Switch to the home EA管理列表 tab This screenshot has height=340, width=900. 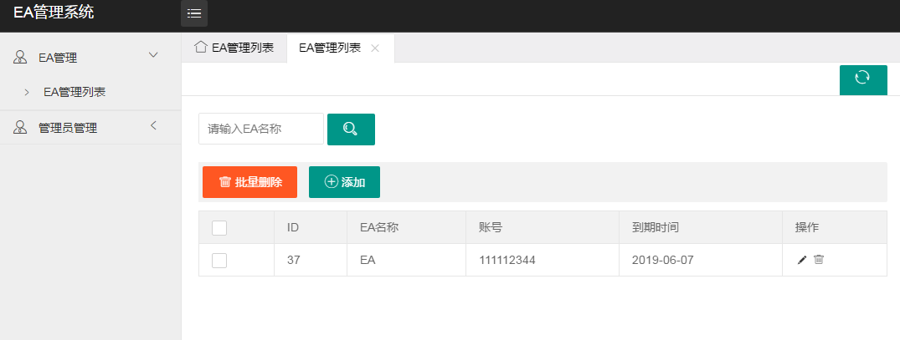pos(234,48)
